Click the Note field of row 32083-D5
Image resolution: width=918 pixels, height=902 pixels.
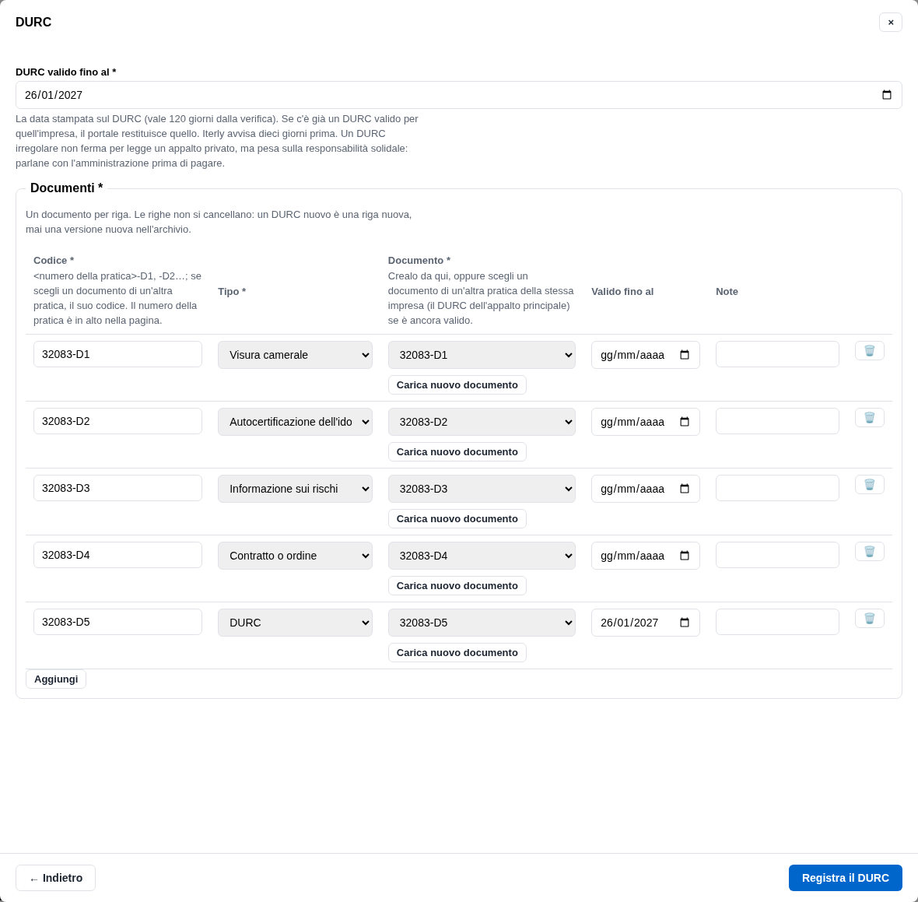[777, 622]
